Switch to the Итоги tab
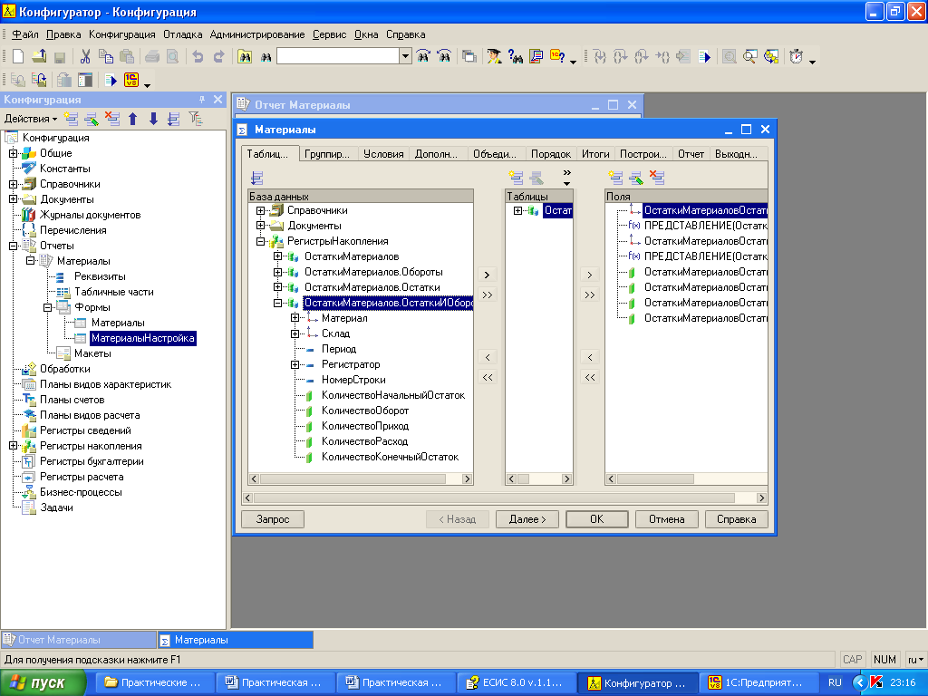 pyautogui.click(x=595, y=154)
